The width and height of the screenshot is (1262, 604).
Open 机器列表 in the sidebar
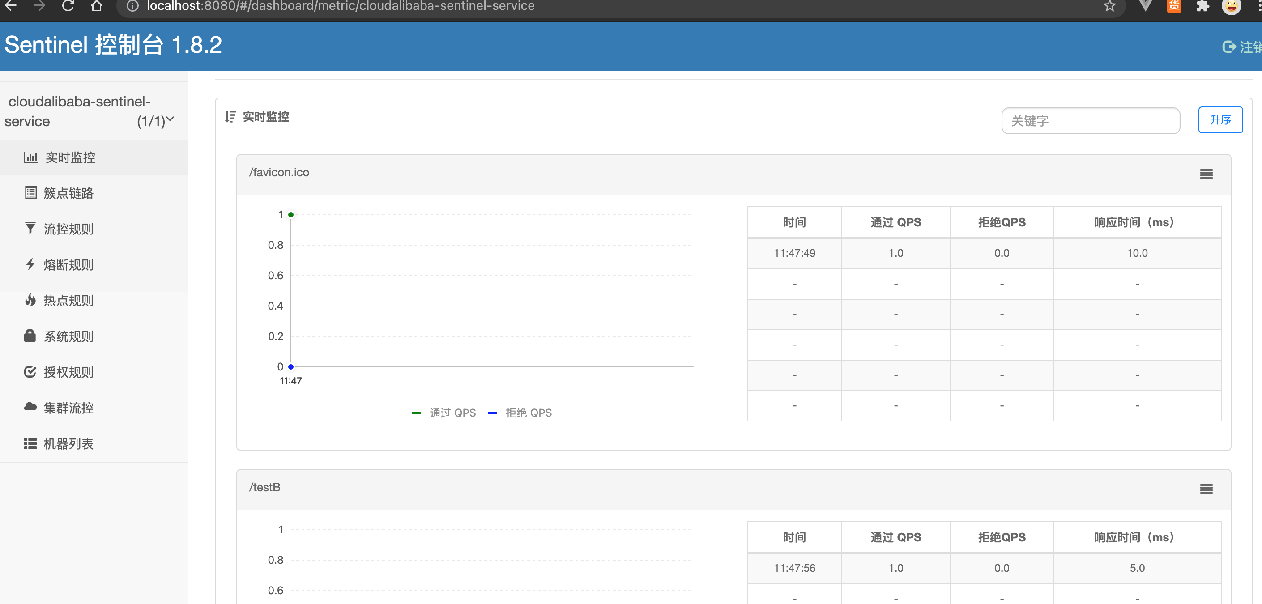[x=94, y=443]
